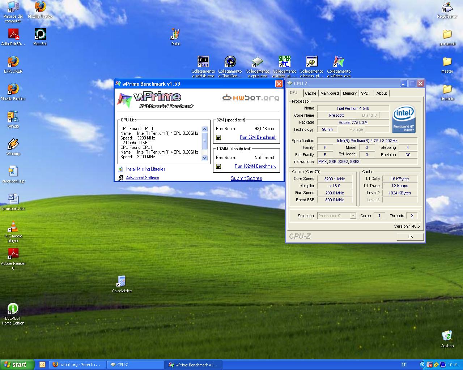Open Collegamento a wPrime.exe shortcut

point(339,67)
